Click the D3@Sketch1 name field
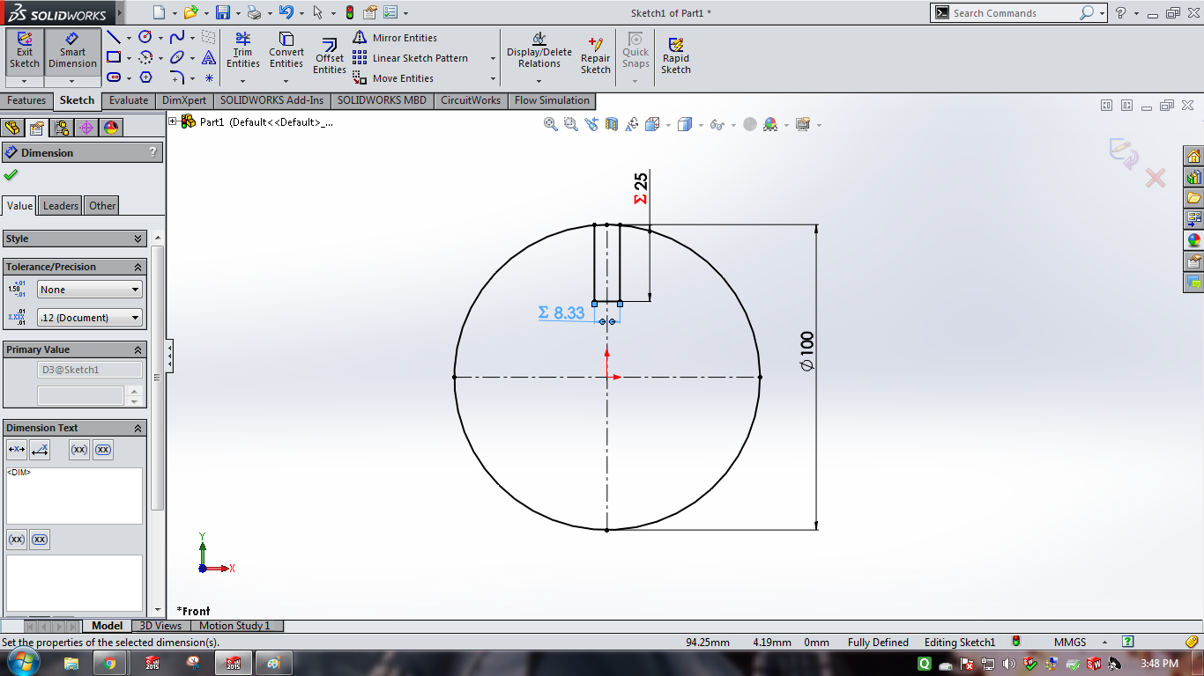The image size is (1204, 676). click(x=89, y=371)
